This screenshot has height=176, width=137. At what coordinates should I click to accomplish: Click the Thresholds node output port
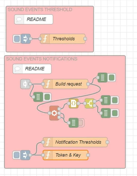tap(85, 39)
